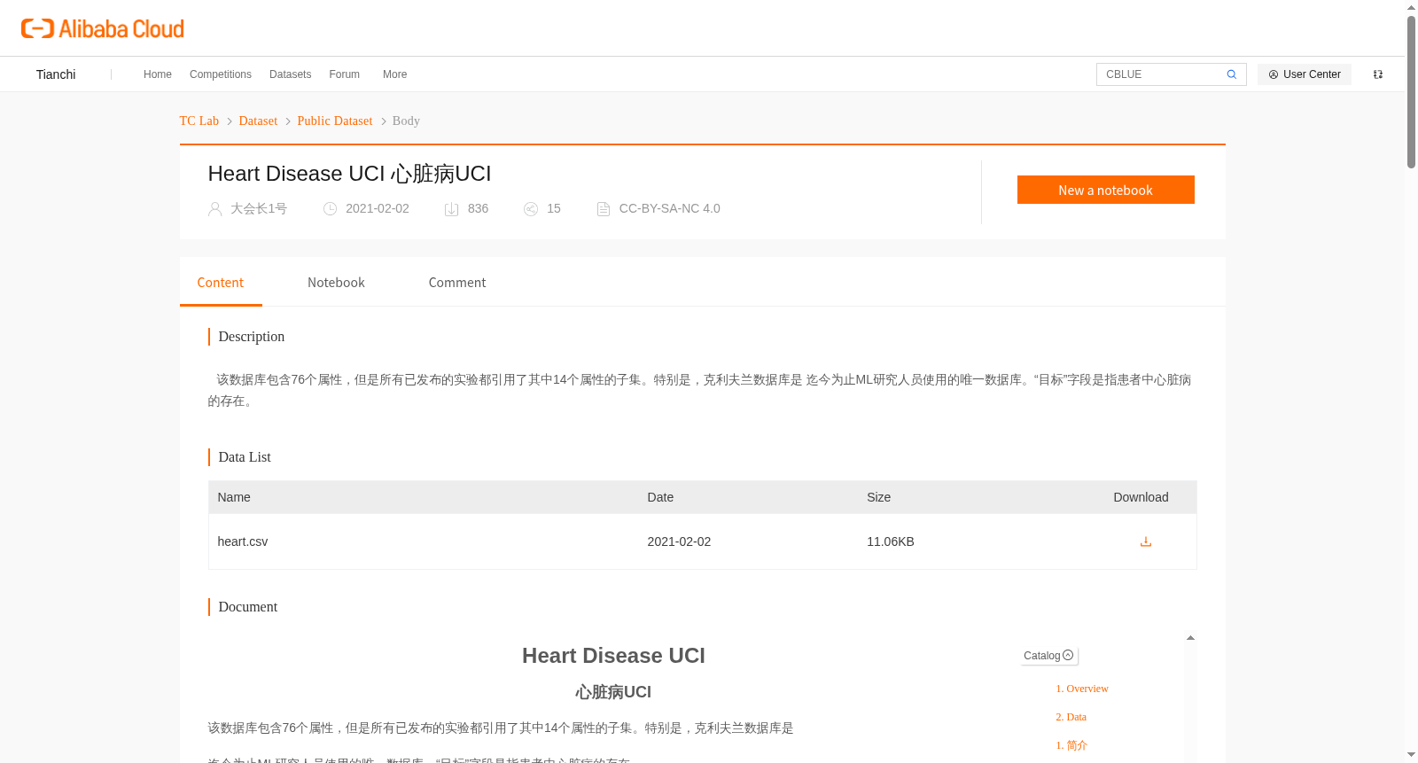Open the Forum page

345,74
